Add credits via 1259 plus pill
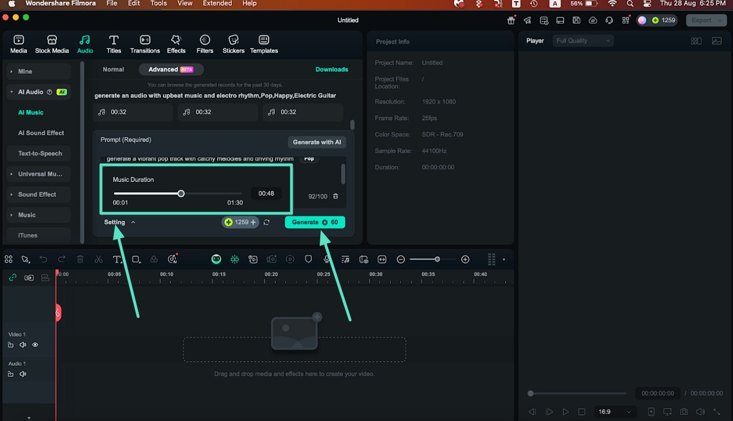This screenshot has width=733, height=421. pos(240,222)
